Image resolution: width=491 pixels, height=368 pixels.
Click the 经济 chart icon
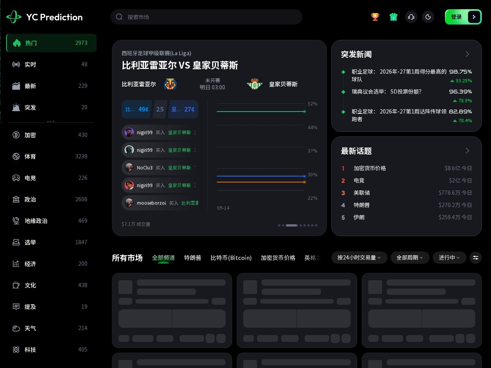(16, 264)
